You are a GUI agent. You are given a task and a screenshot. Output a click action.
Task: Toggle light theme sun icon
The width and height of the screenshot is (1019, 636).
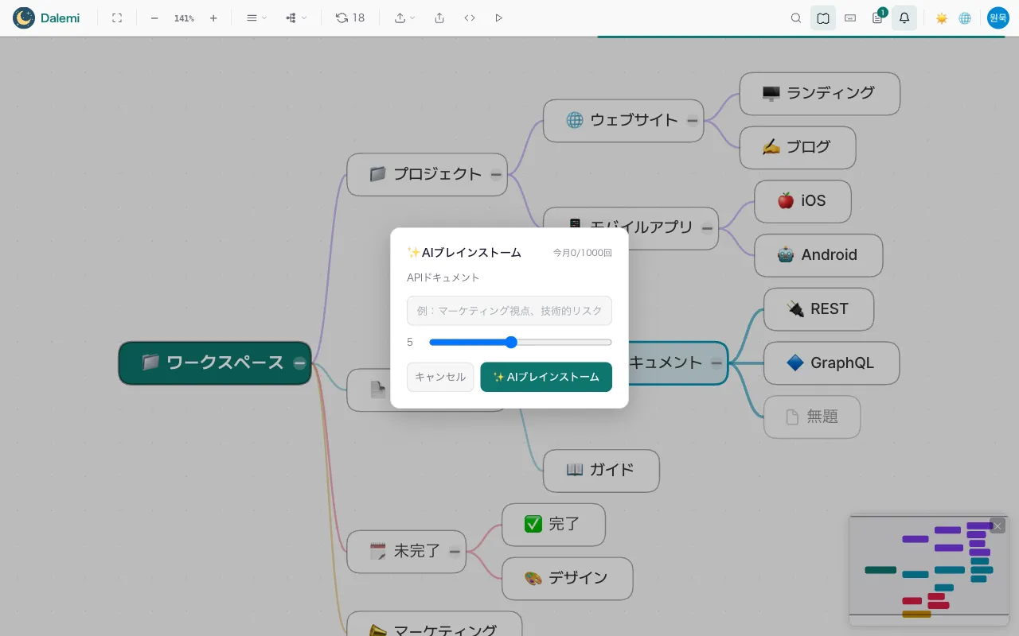(942, 17)
